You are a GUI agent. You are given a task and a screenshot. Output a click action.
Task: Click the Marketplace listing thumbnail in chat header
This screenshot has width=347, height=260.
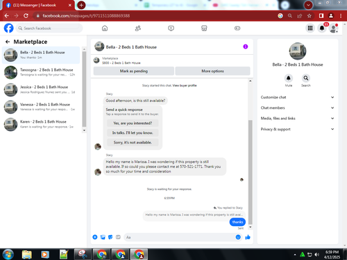[x=96, y=60]
